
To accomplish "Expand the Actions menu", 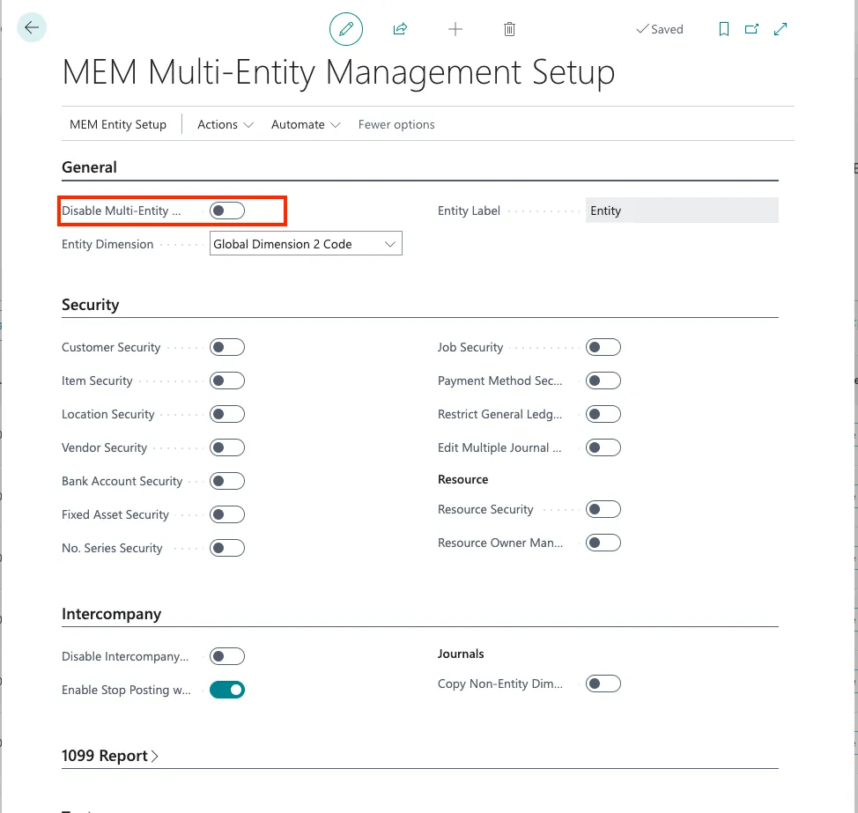I will tap(226, 124).
